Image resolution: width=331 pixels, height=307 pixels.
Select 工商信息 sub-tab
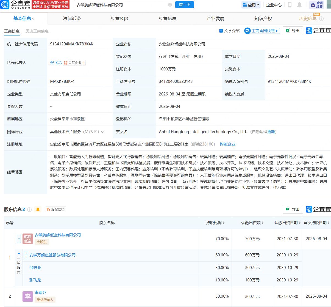[12, 31]
